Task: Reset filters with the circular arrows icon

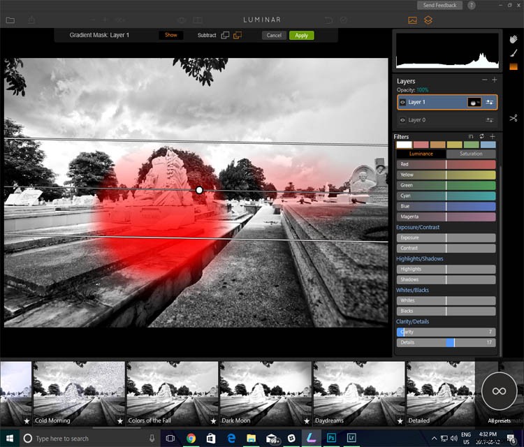Action: pos(482,136)
